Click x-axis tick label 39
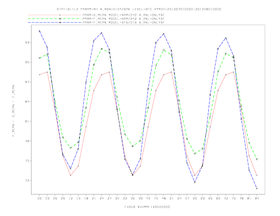The height and width of the screenshot is (216, 280). [x=140, y=198]
